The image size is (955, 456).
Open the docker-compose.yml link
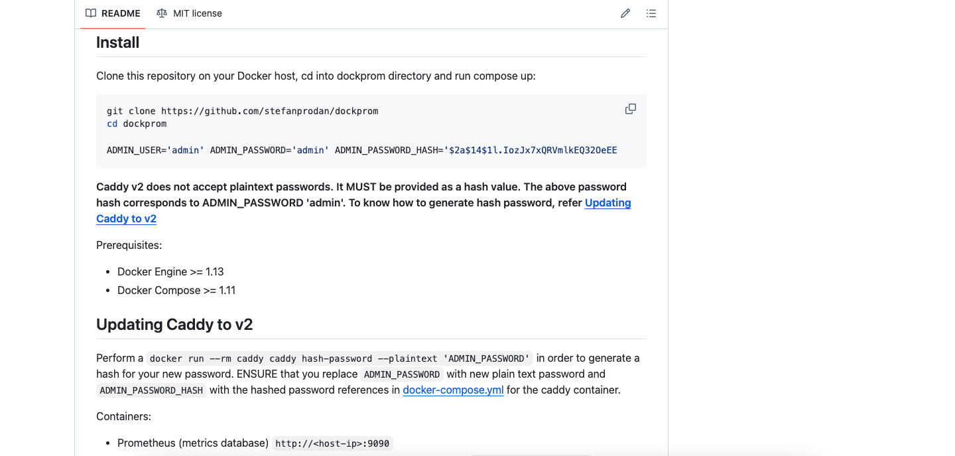[453, 390]
